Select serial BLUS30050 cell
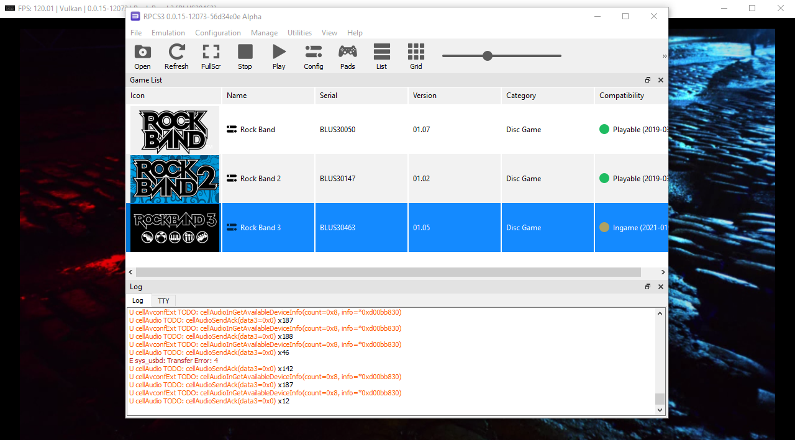795x440 pixels. 361,130
